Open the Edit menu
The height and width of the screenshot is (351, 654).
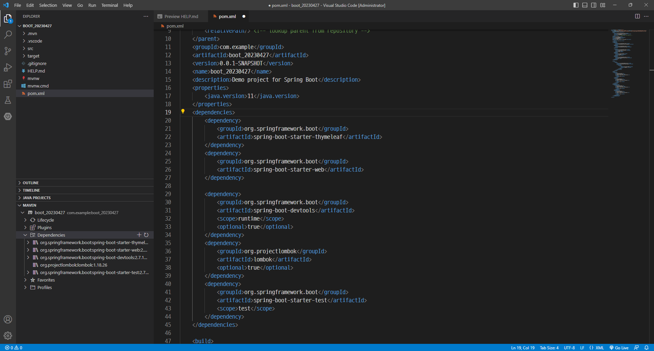[x=30, y=5]
